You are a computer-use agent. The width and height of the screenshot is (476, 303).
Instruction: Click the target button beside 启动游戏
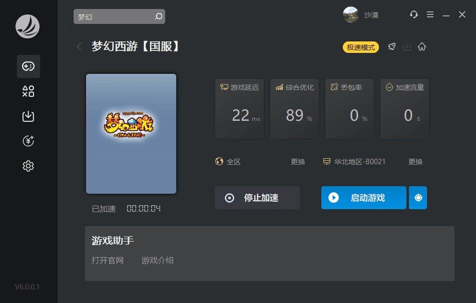418,198
